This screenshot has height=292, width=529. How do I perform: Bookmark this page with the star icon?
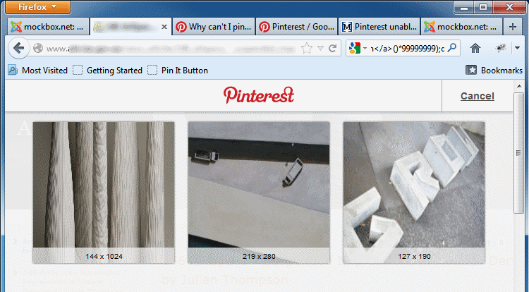307,48
